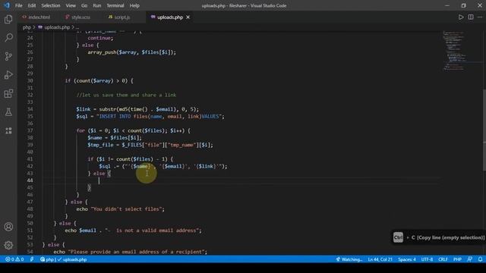Open the Run menu
486x273 pixels.
[97, 5]
